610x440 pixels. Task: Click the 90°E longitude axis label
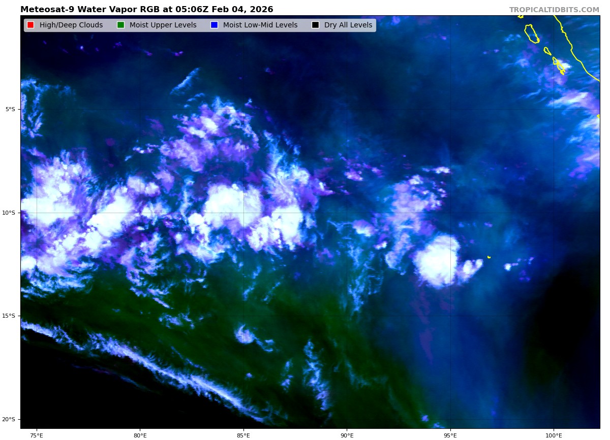click(347, 435)
